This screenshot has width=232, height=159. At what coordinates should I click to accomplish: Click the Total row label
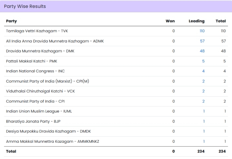[x=11, y=151]
